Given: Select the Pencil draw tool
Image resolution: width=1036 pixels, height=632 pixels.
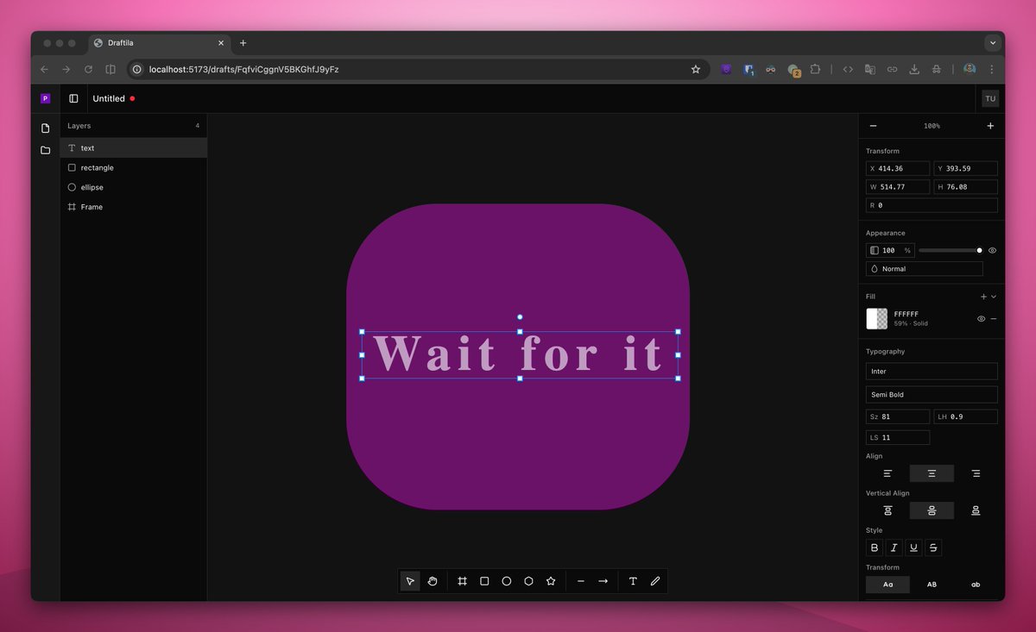Looking at the screenshot, I should click(655, 581).
